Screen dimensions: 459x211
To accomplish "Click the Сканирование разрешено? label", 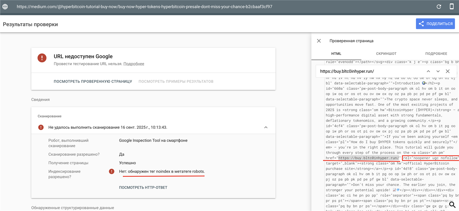I will (x=74, y=154).
